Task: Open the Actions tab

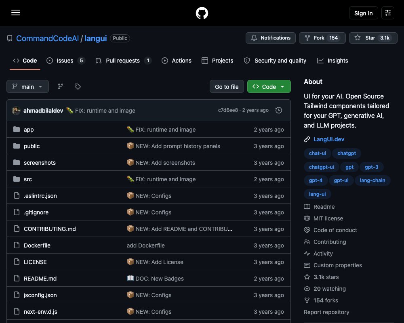Action: [x=177, y=61]
